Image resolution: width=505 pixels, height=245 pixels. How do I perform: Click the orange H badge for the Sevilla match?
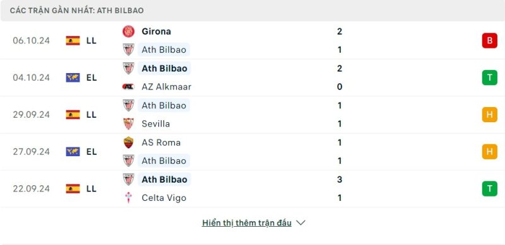[490, 115]
